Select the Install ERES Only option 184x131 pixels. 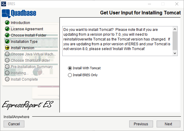coord(70,75)
